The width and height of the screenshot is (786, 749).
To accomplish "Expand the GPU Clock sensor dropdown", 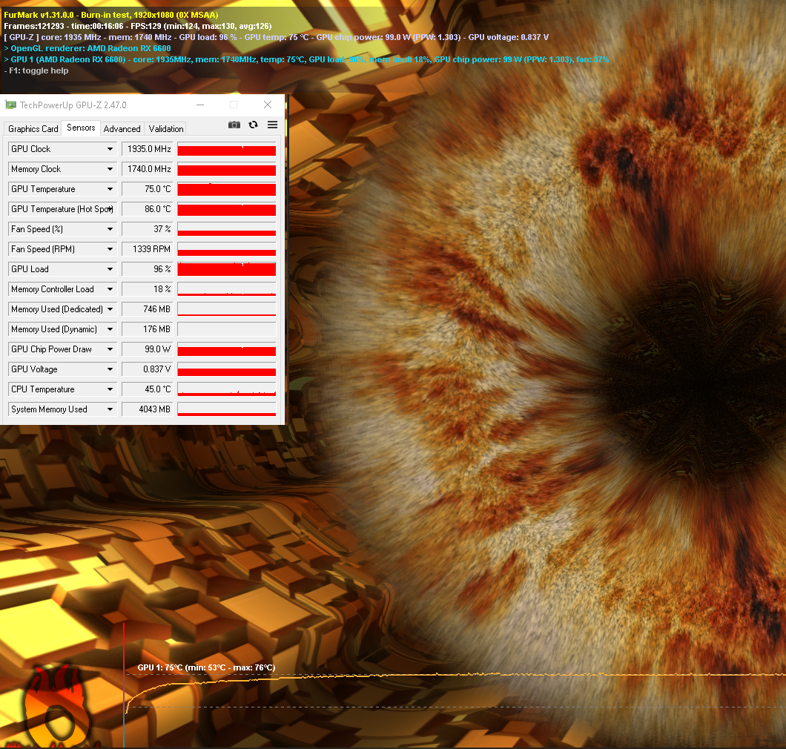I will pyautogui.click(x=110, y=149).
